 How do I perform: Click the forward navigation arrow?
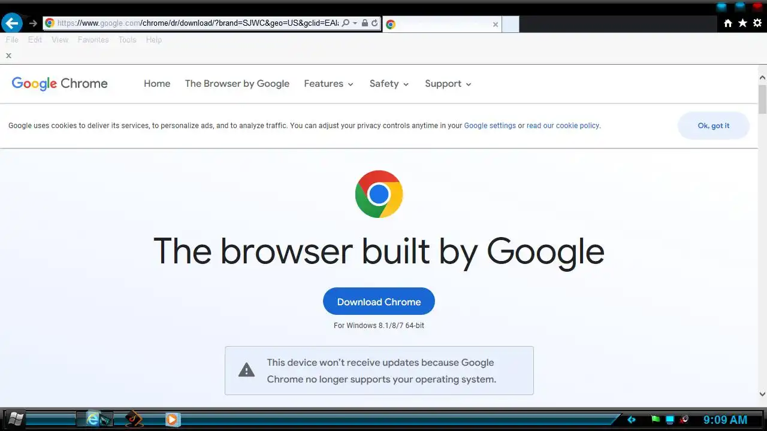coord(33,23)
